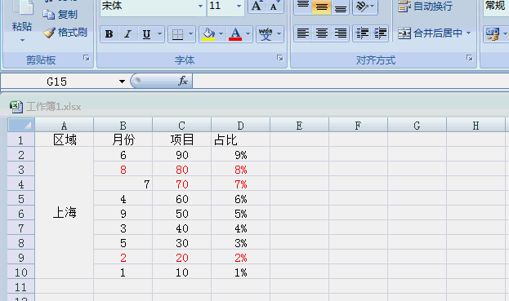Toggle italic formatting
This screenshot has width=509, height=301.
click(127, 34)
